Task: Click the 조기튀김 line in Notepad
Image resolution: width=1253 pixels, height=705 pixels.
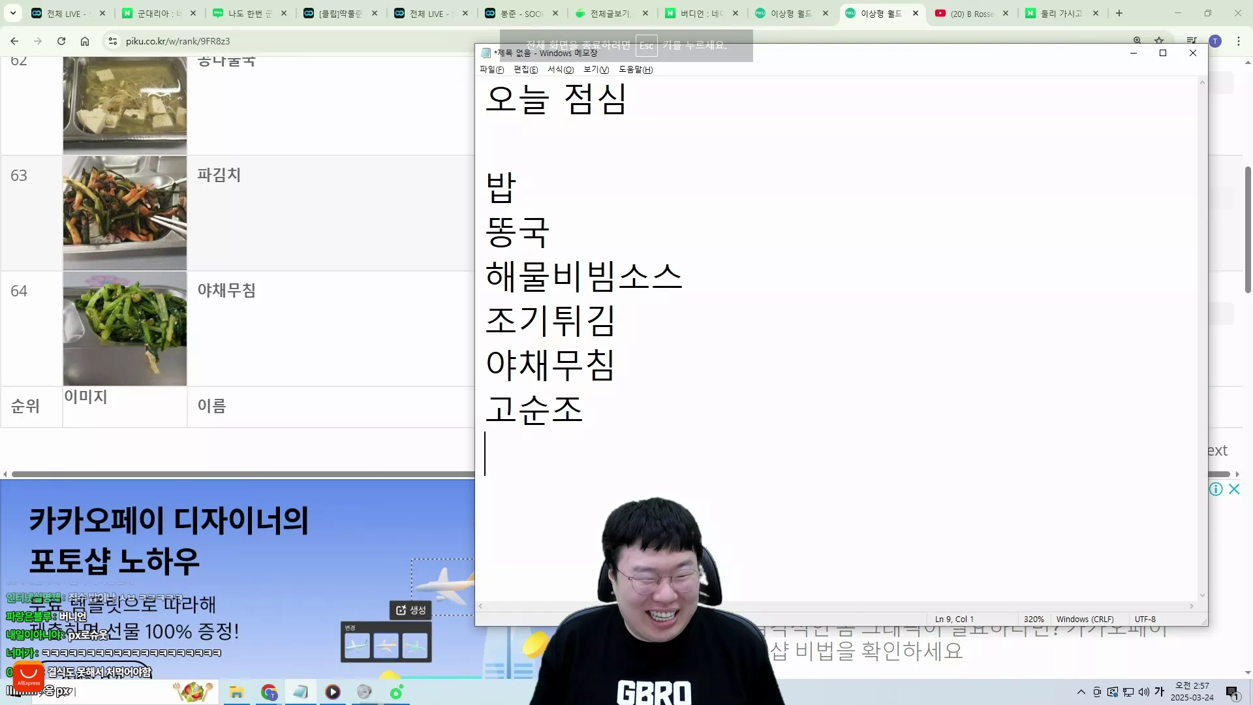Action: (x=550, y=321)
